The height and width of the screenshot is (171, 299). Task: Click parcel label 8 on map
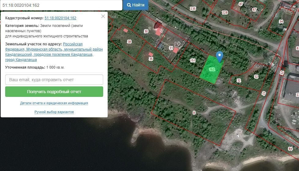pos(194,113)
